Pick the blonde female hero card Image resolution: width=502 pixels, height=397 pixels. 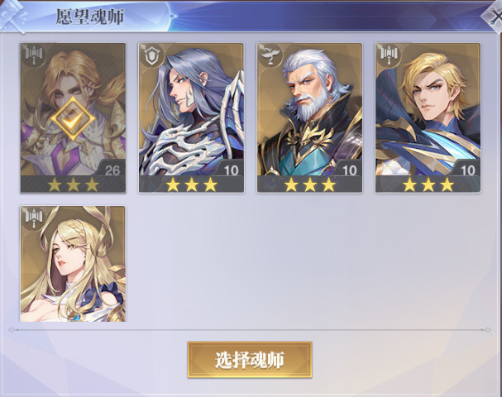click(73, 264)
